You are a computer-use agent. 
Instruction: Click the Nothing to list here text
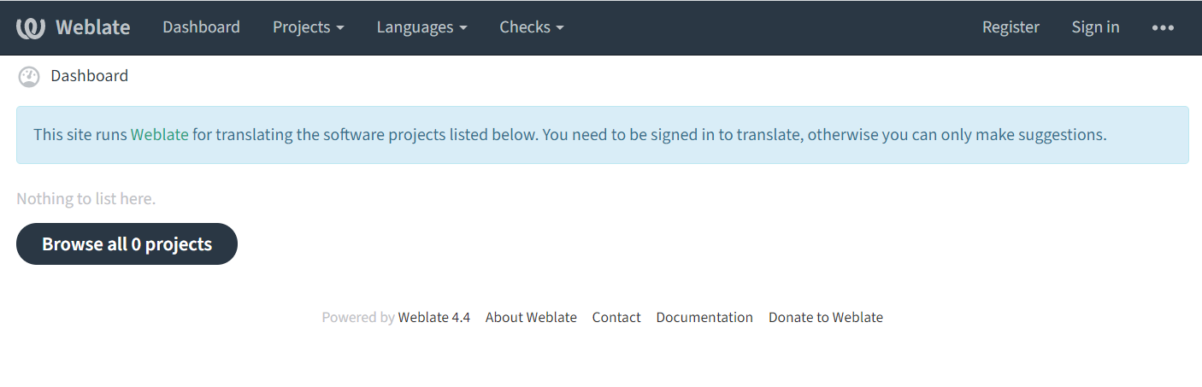click(86, 199)
